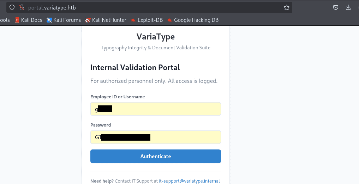Click the Kali NetHunter bookmark icon
Viewport: 359px width, 184px height.
(88, 20)
